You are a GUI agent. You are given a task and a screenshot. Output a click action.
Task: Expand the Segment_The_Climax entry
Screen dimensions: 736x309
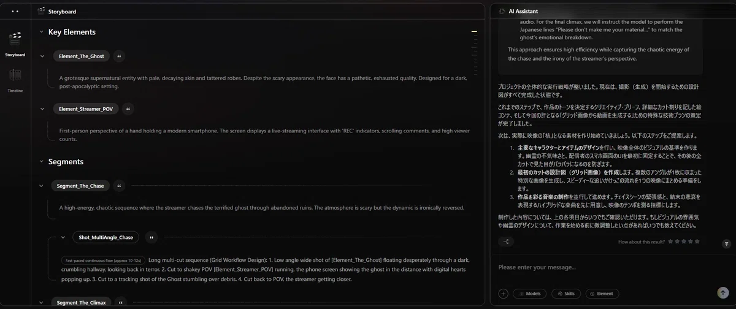[41, 302]
